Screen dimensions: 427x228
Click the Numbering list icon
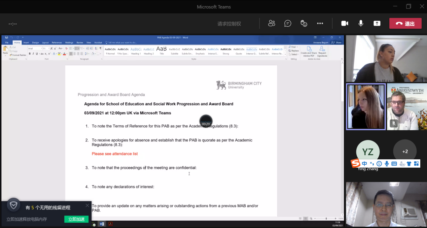tap(77, 48)
